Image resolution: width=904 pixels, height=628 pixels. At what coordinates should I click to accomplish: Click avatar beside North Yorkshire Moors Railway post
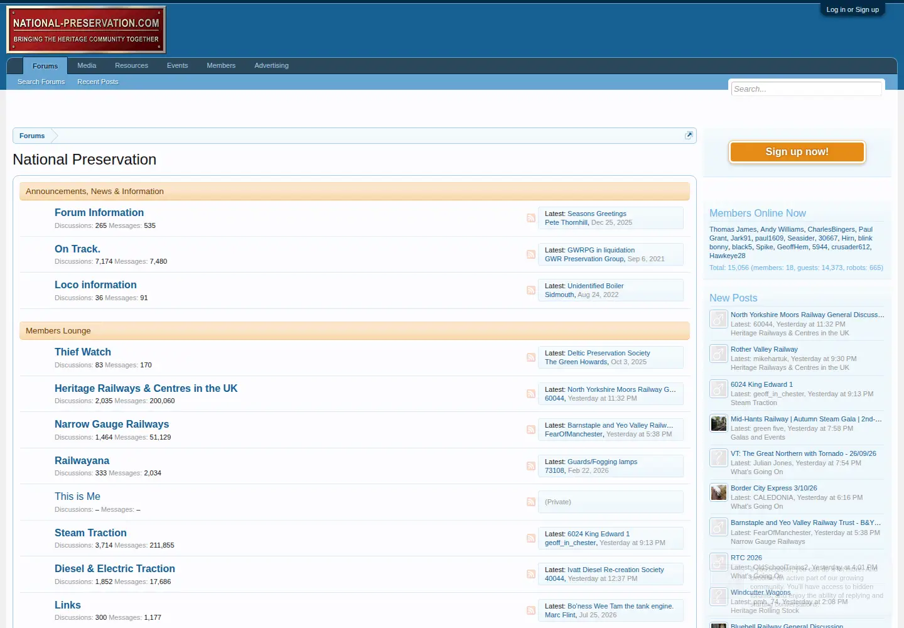[x=718, y=319]
